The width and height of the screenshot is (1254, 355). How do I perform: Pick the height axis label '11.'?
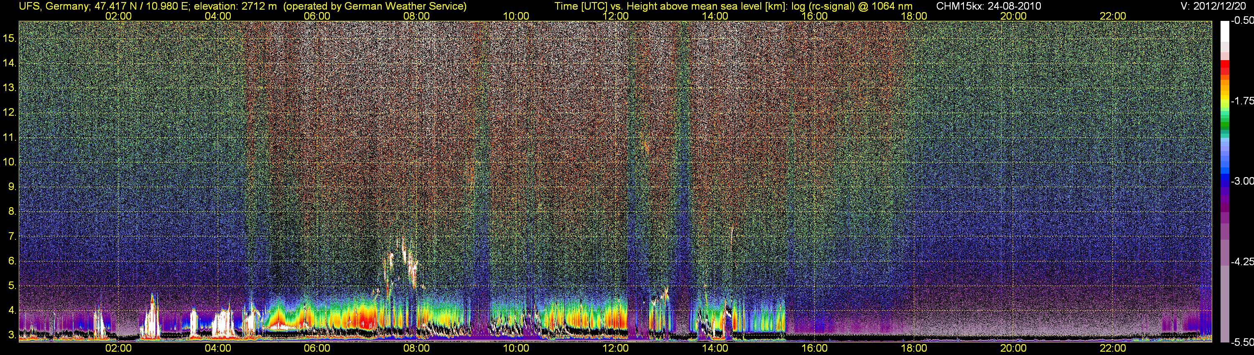tap(10, 138)
